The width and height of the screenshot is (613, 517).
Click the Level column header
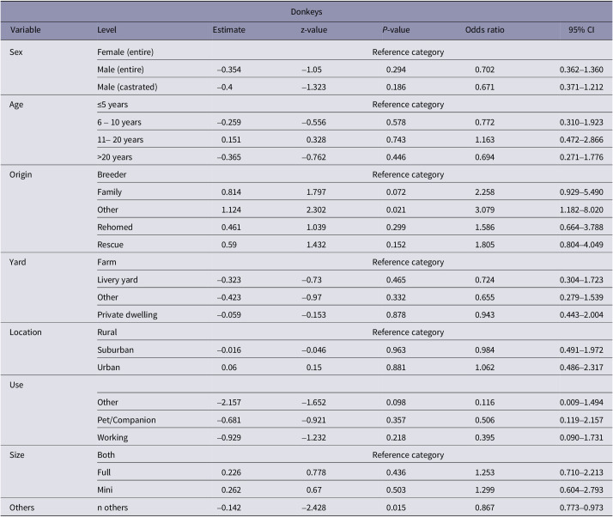106,30
